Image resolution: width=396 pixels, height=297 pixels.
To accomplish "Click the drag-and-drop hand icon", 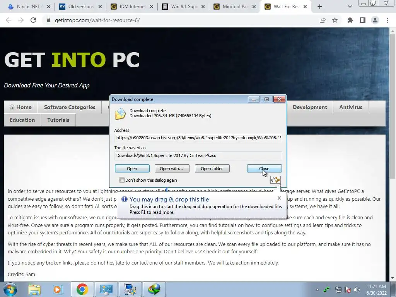I will click(275, 180).
